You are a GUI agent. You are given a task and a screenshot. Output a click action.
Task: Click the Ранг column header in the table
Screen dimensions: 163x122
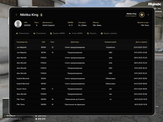(x=52, y=42)
